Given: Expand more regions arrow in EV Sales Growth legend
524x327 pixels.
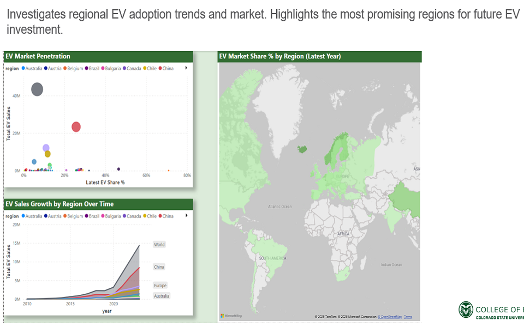Looking at the screenshot, I should 186,216.
